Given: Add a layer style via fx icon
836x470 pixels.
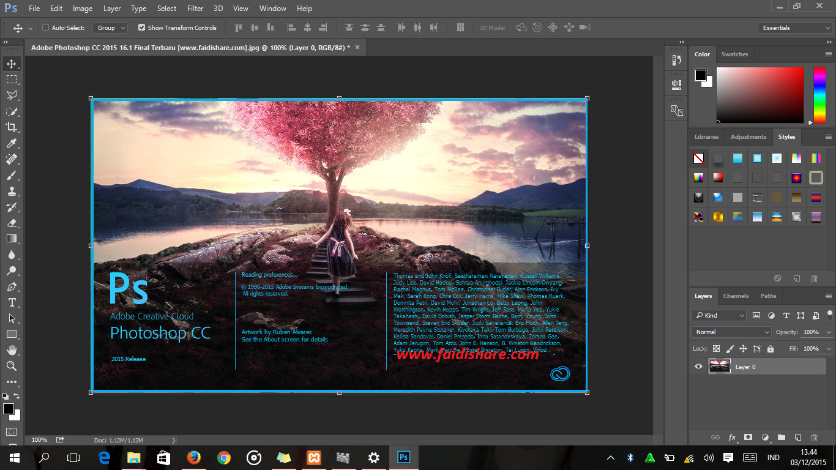Looking at the screenshot, I should 732,438.
